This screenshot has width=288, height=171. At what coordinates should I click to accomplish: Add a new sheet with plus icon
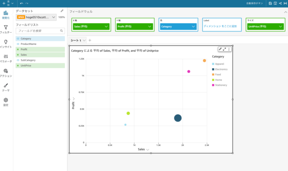[x=90, y=40]
